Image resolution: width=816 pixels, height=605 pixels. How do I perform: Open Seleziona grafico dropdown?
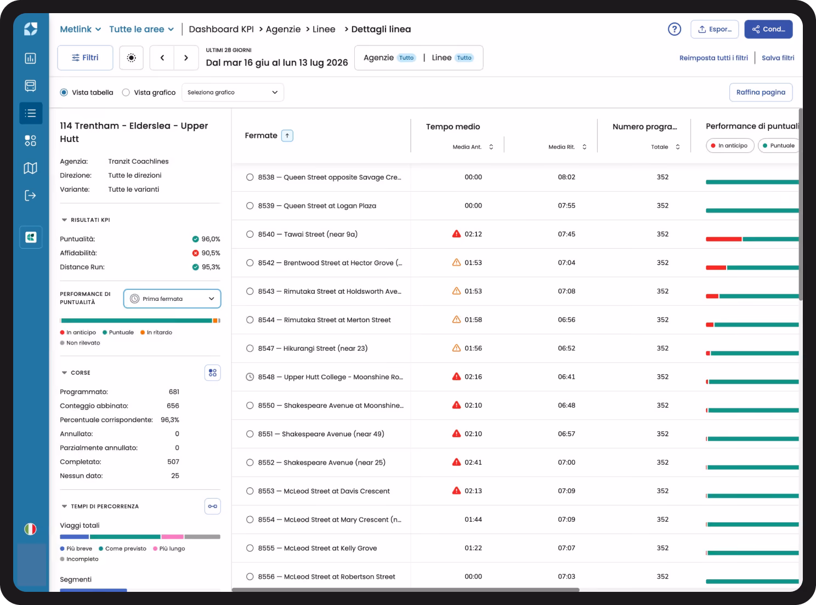pyautogui.click(x=233, y=93)
